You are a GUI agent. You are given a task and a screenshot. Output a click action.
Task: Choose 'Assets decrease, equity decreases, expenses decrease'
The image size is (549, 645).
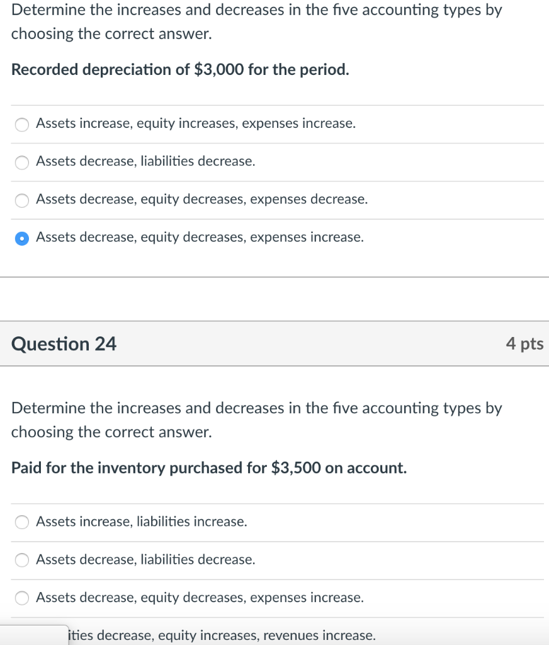[21, 200]
